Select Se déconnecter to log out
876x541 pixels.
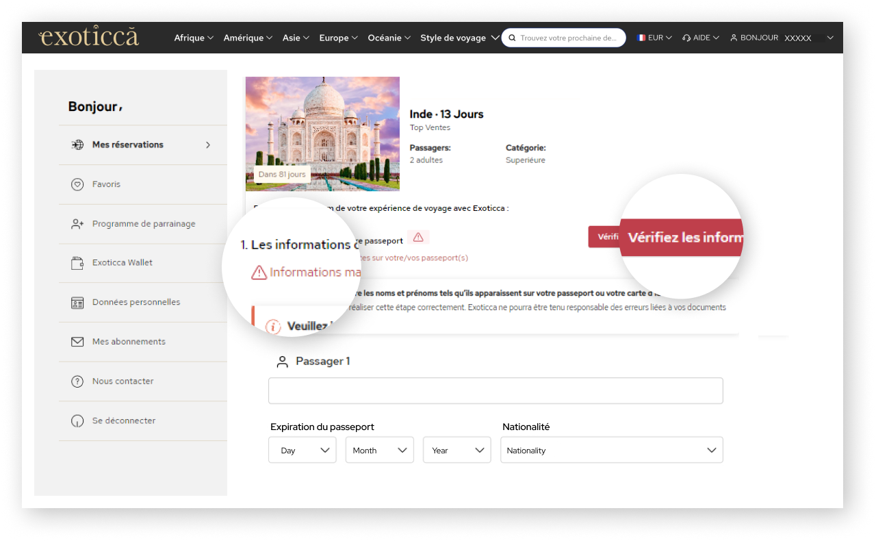point(142,421)
